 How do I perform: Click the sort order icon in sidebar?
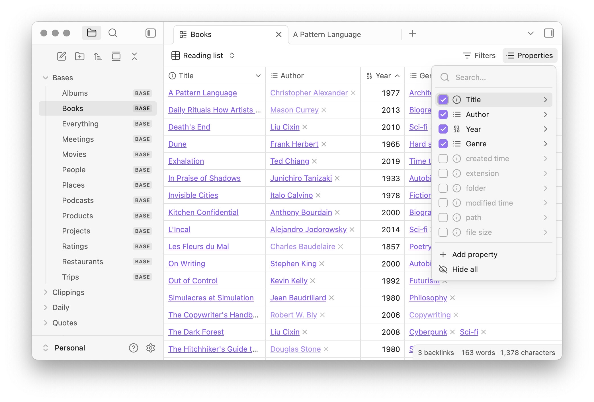pos(98,56)
